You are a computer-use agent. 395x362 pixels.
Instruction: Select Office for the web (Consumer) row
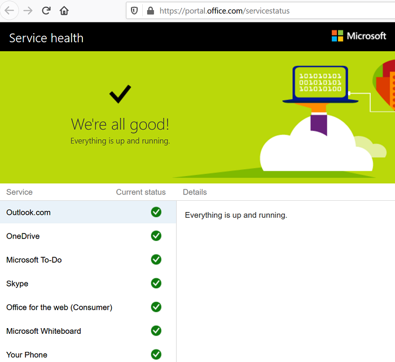click(88, 307)
